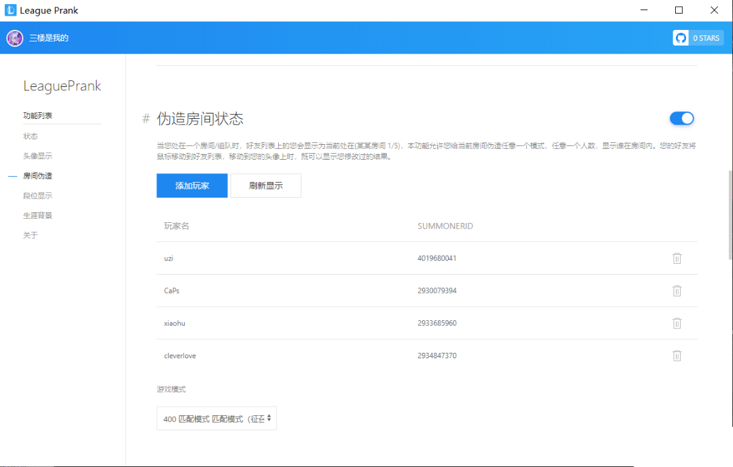Delete the CaPs player row
The height and width of the screenshot is (467, 733).
[677, 291]
